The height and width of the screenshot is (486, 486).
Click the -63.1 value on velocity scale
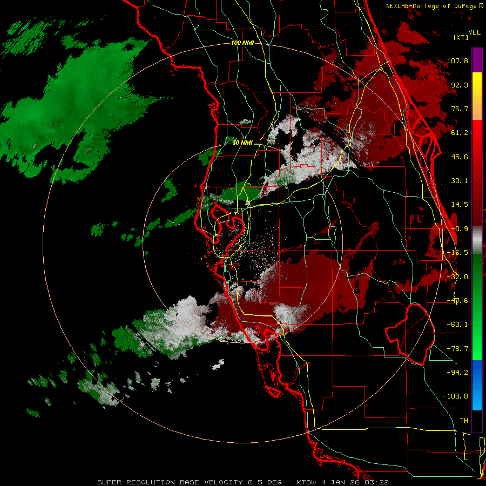[458, 325]
